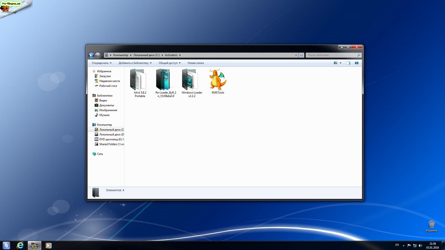Viewport: 445px width, 250px height.
Task: Show hidden tray icons arrow
Action: pyautogui.click(x=404, y=246)
